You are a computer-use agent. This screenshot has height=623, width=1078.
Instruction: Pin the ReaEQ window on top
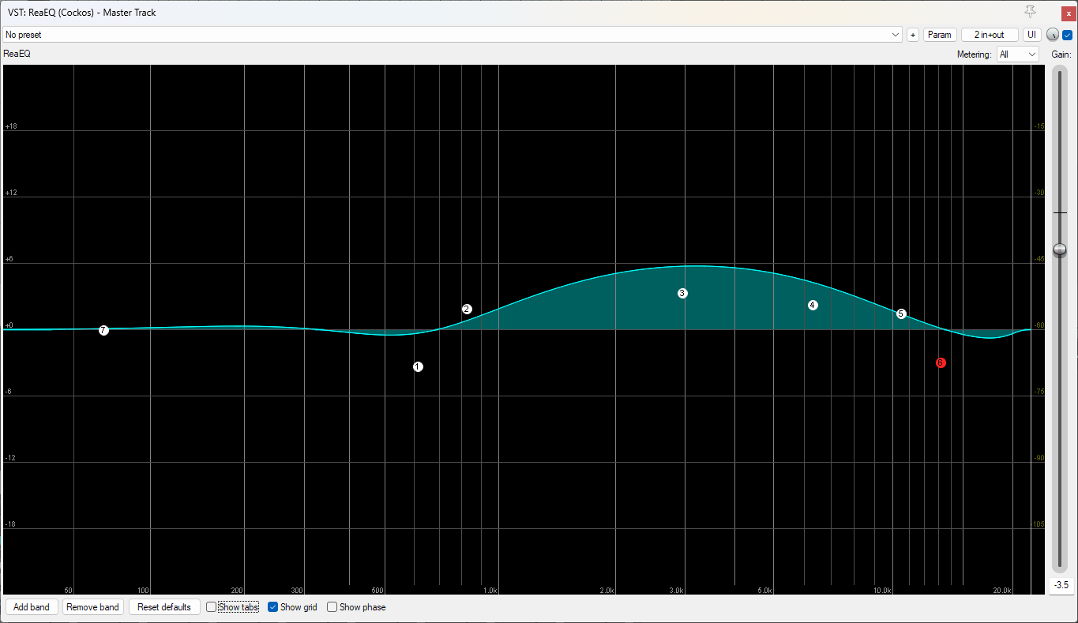pyautogui.click(x=1030, y=11)
